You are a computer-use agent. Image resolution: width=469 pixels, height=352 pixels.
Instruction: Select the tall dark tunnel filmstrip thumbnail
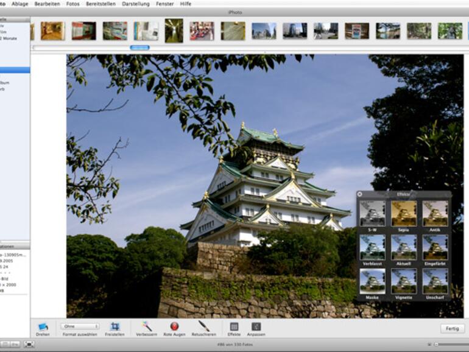pyautogui.click(x=174, y=30)
